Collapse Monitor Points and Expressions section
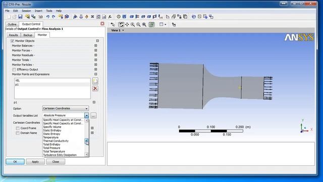The image size is (323, 182). [x=95, y=74]
